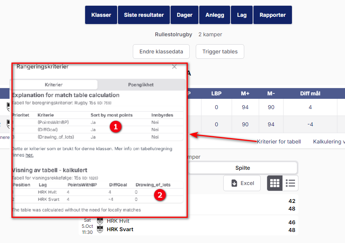The height and width of the screenshot is (243, 345).
Task: Click HRK Hvit team crest in match list
Action: 100,221
